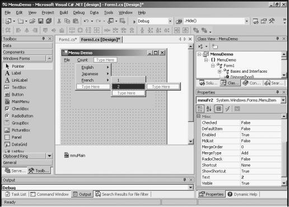289x207 pixels.
Task: Open the Toolbox wrench icon in main toolbar
Action: tap(272, 21)
